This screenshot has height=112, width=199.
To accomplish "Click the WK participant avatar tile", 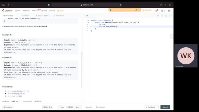I will click(x=186, y=56).
